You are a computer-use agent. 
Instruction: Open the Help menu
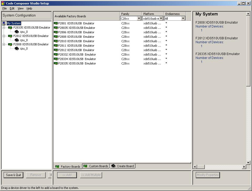click(29, 8)
